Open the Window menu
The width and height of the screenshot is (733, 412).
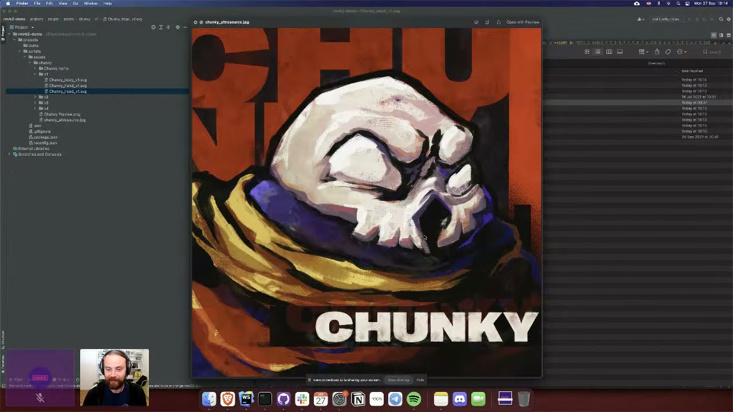[x=90, y=3]
